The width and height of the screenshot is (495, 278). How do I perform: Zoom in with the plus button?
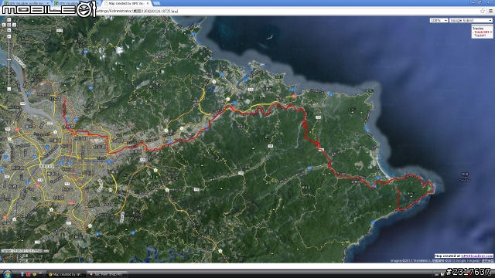pyautogui.click(x=9, y=36)
